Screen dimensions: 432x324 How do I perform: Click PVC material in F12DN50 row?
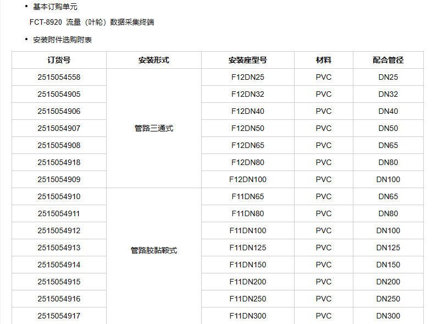324,128
